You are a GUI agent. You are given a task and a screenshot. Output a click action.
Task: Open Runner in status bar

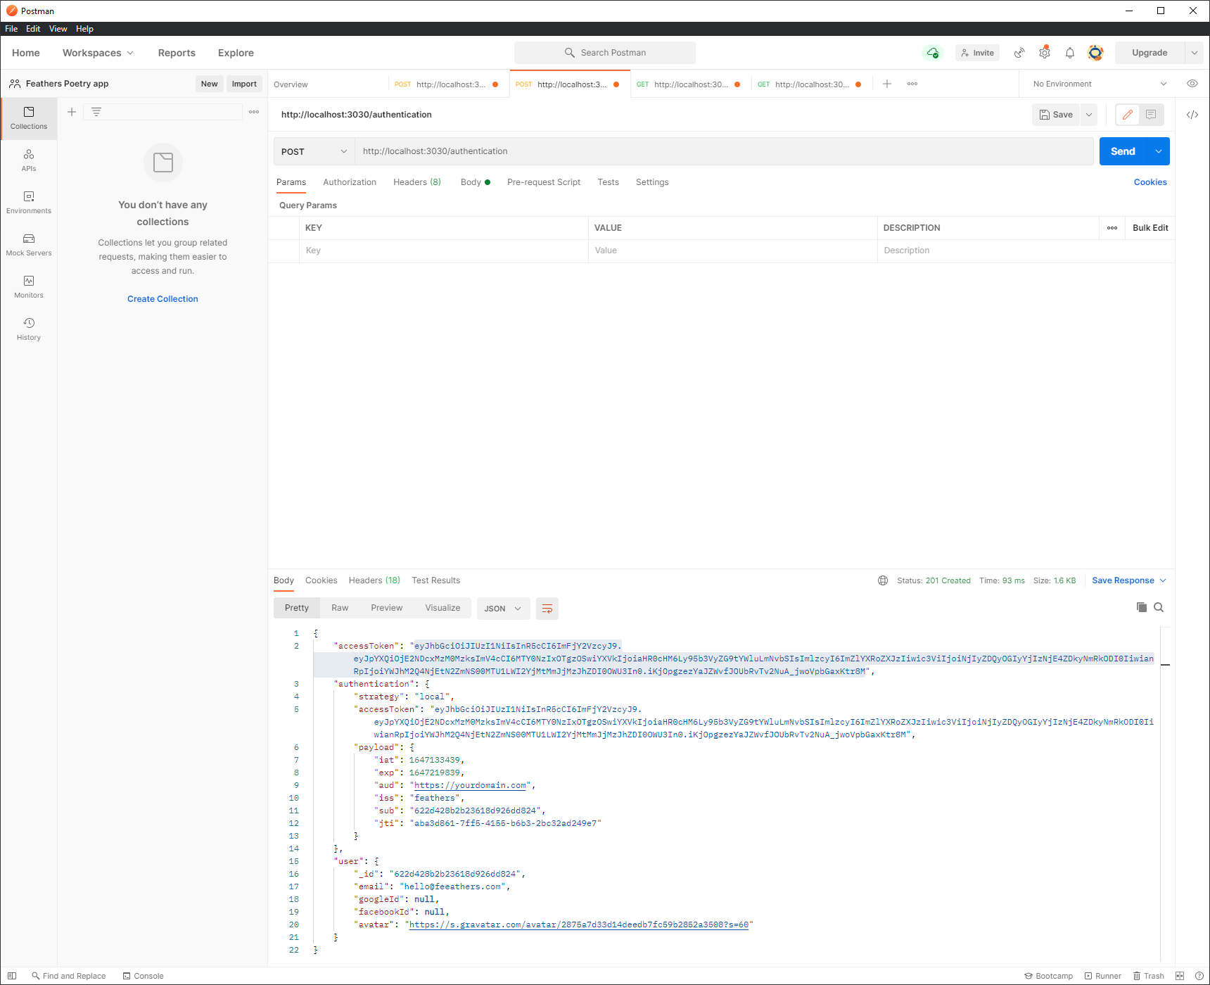pyautogui.click(x=1102, y=976)
